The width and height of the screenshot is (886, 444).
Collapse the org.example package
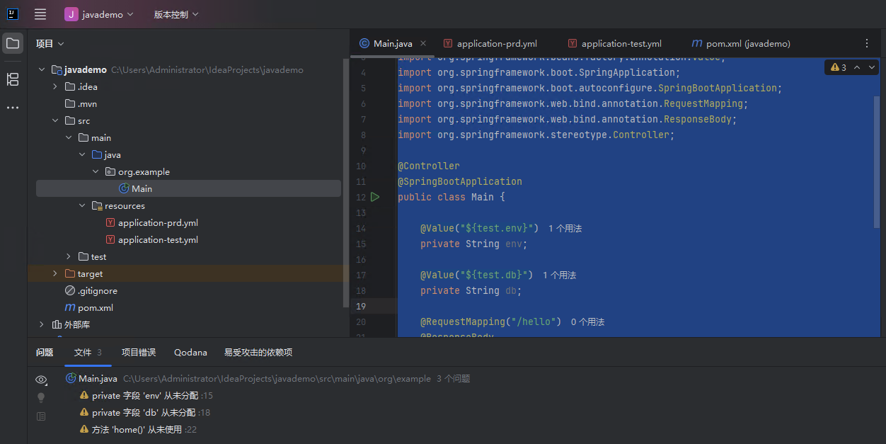click(x=96, y=172)
